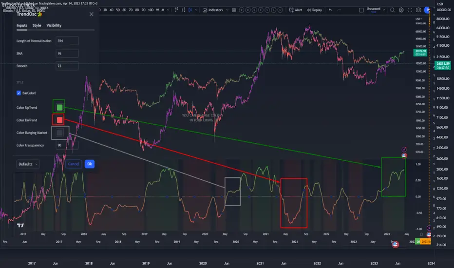The image size is (454, 268).
Task: Select the layout square icon beside Unnamed
Action: (361, 10)
